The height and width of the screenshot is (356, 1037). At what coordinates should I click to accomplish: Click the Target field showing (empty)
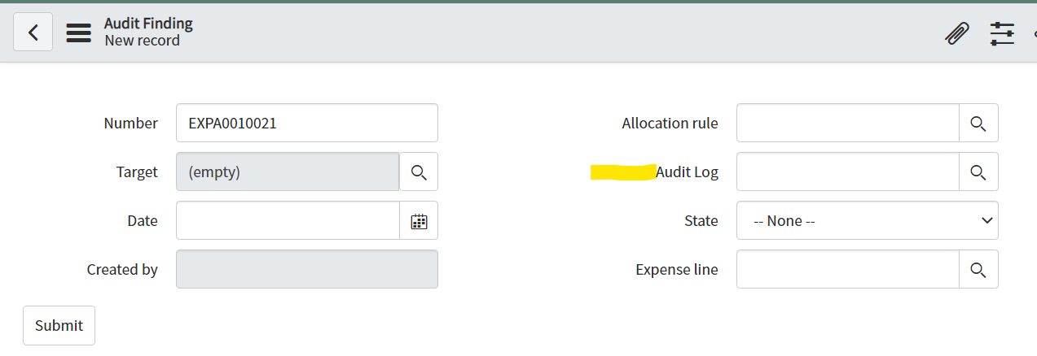pyautogui.click(x=288, y=171)
